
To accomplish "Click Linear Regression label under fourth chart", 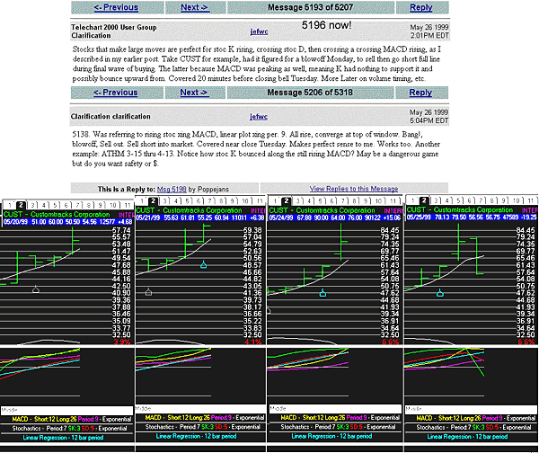I will pyautogui.click(x=471, y=439).
